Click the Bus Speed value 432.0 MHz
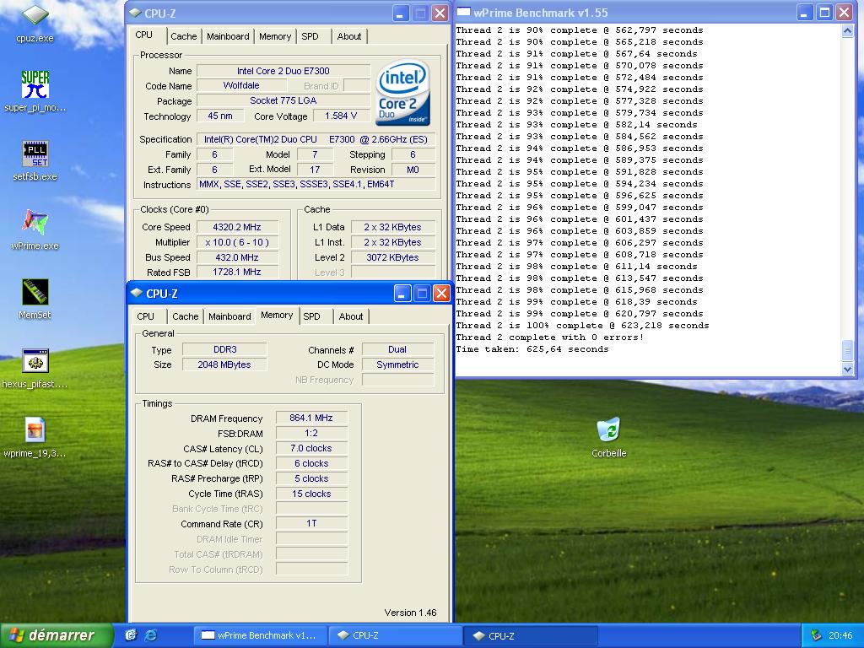Screen dimensions: 864x648 pos(237,257)
